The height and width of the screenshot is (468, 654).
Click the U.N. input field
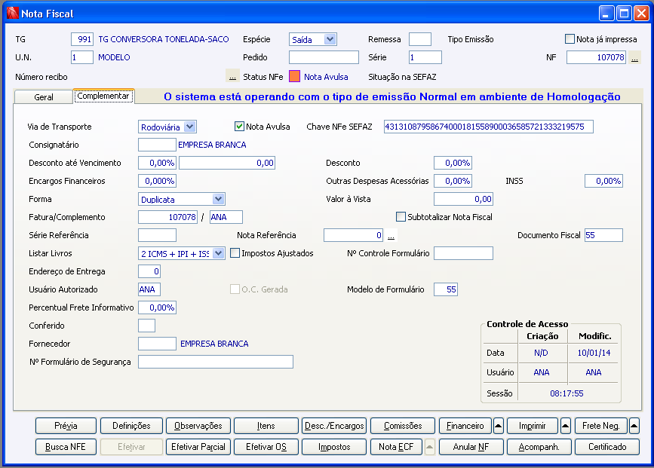82,57
